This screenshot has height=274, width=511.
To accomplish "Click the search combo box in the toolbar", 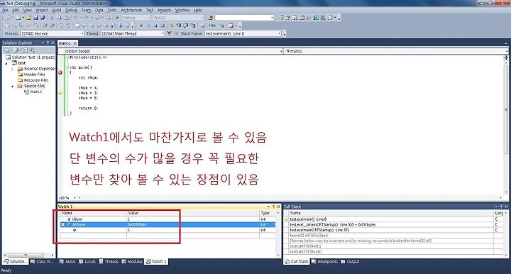I will (x=244, y=18).
